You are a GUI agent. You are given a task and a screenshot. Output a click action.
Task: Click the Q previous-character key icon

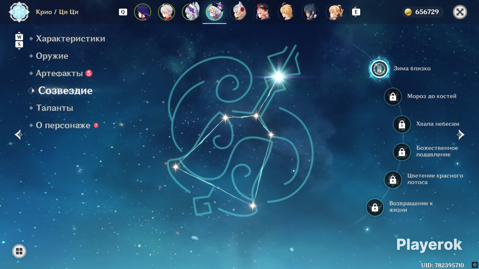pos(123,12)
